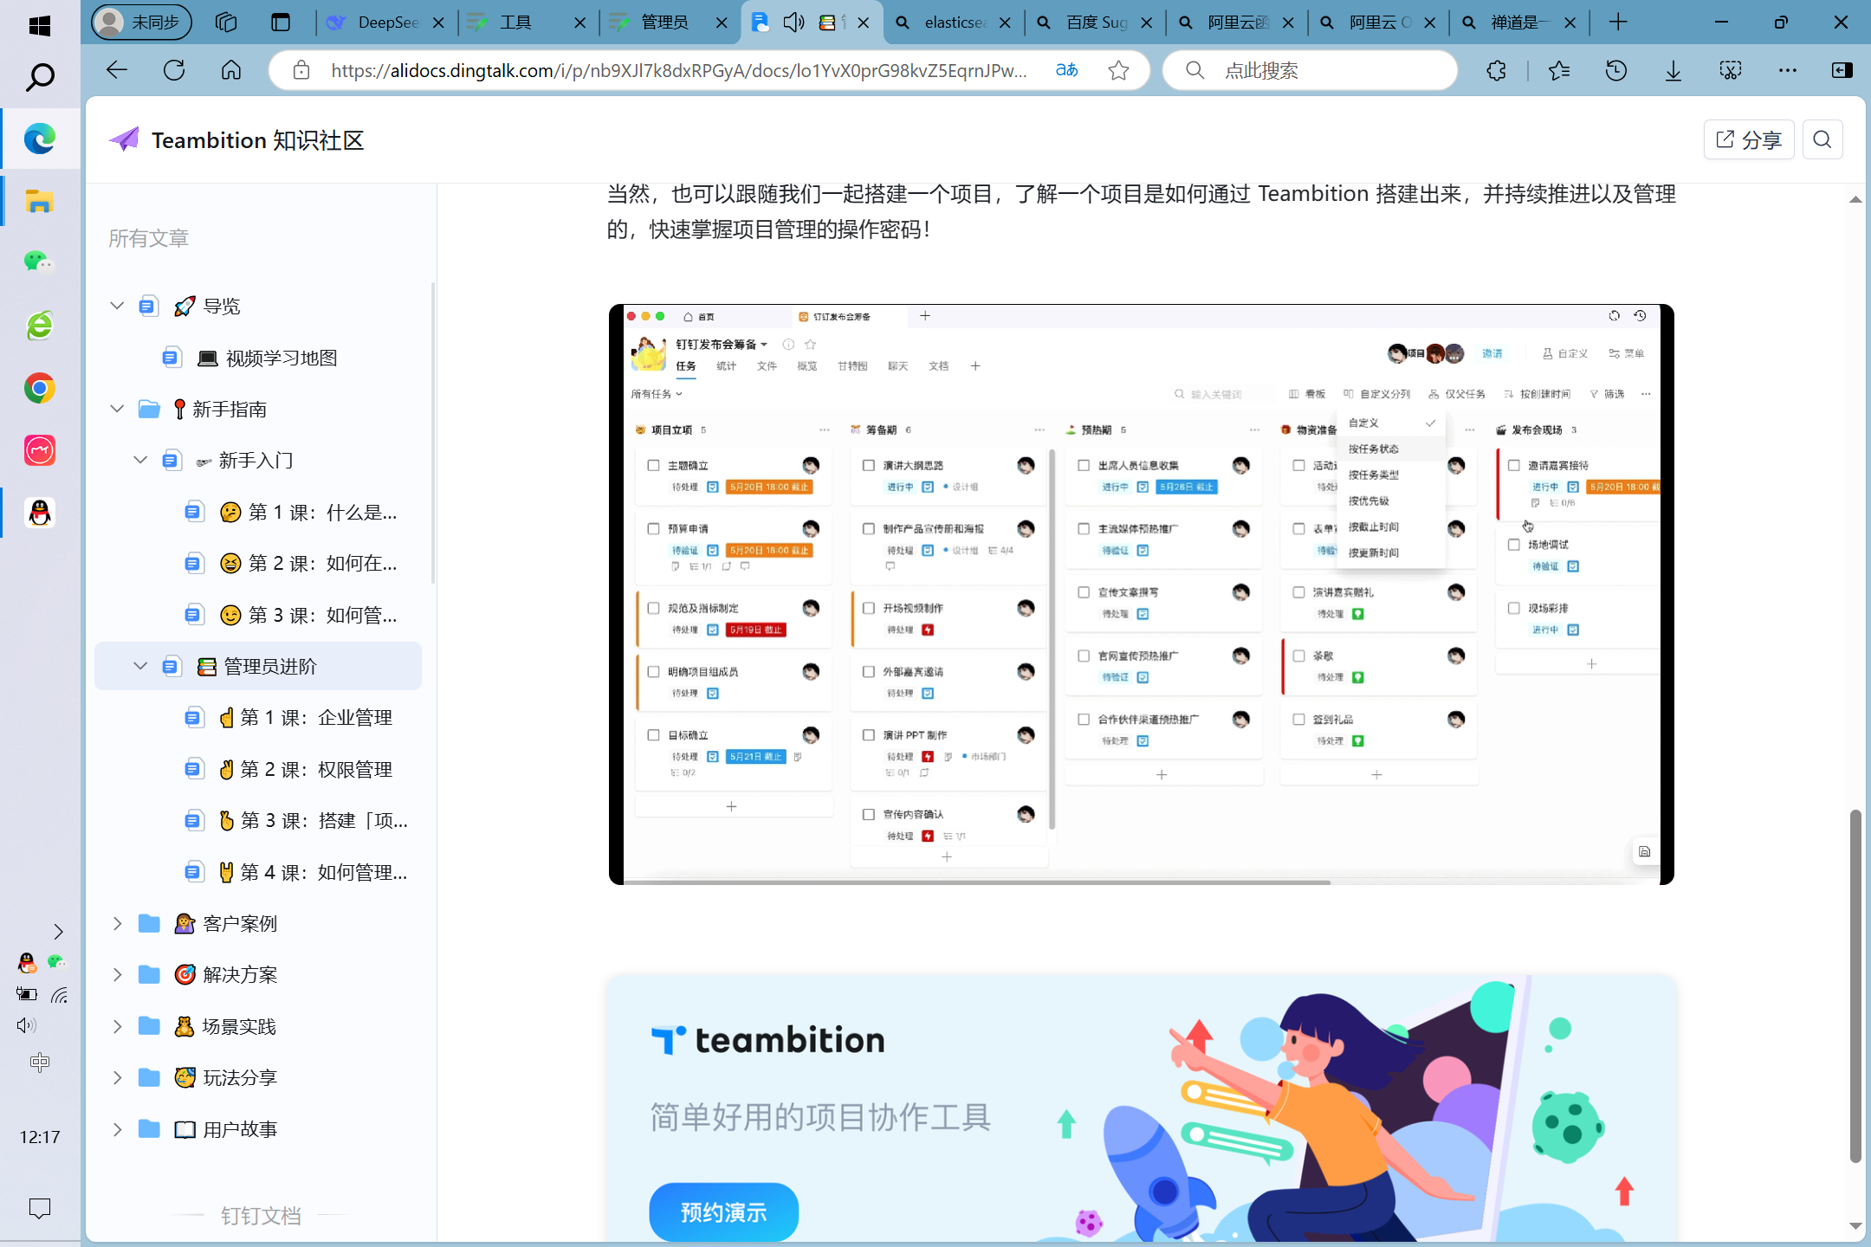The width and height of the screenshot is (1871, 1247).
Task: Mute audio on the active tab
Action: [793, 23]
